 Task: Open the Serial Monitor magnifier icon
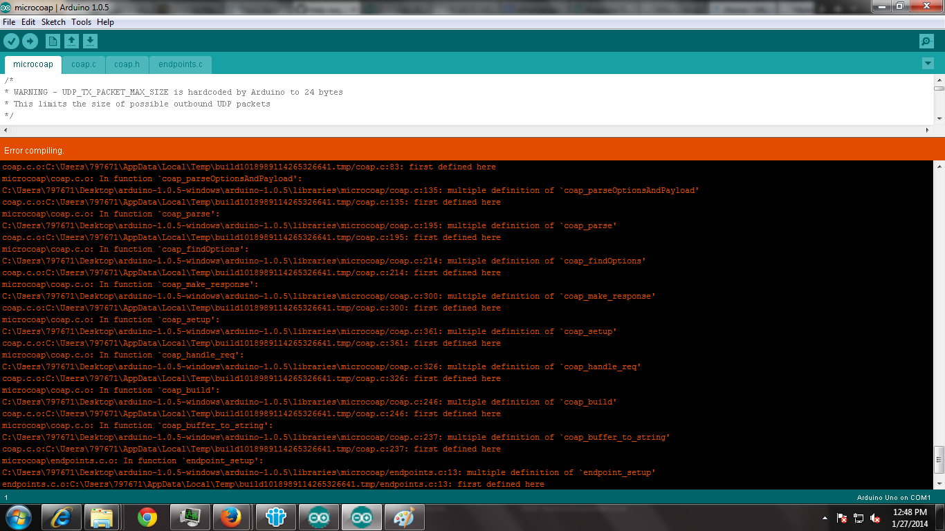click(926, 41)
